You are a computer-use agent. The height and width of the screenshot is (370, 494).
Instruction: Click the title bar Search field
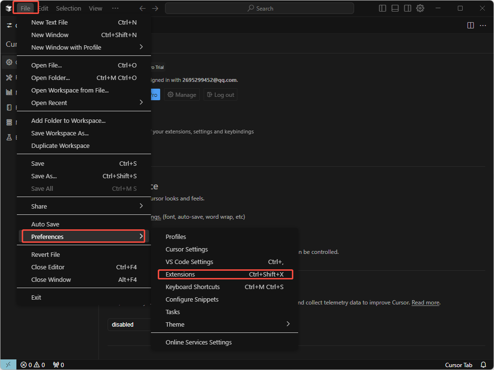tap(259, 9)
